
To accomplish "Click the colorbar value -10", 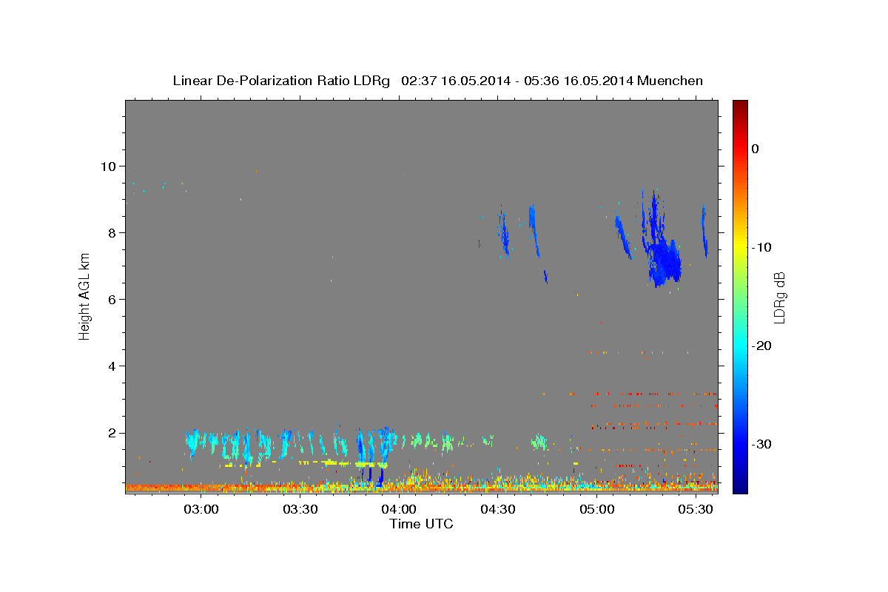I will 761,247.
